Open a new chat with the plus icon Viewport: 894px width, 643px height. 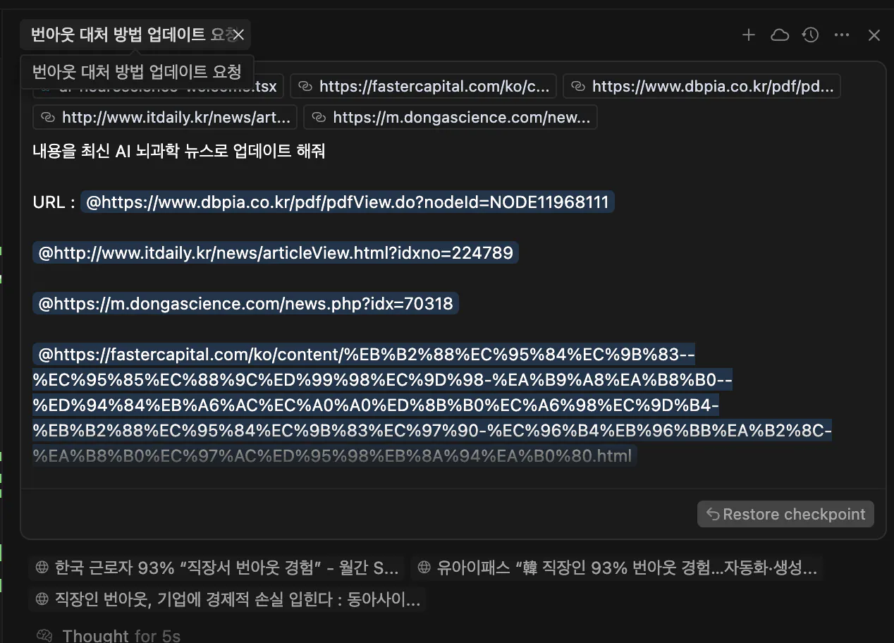(x=748, y=35)
